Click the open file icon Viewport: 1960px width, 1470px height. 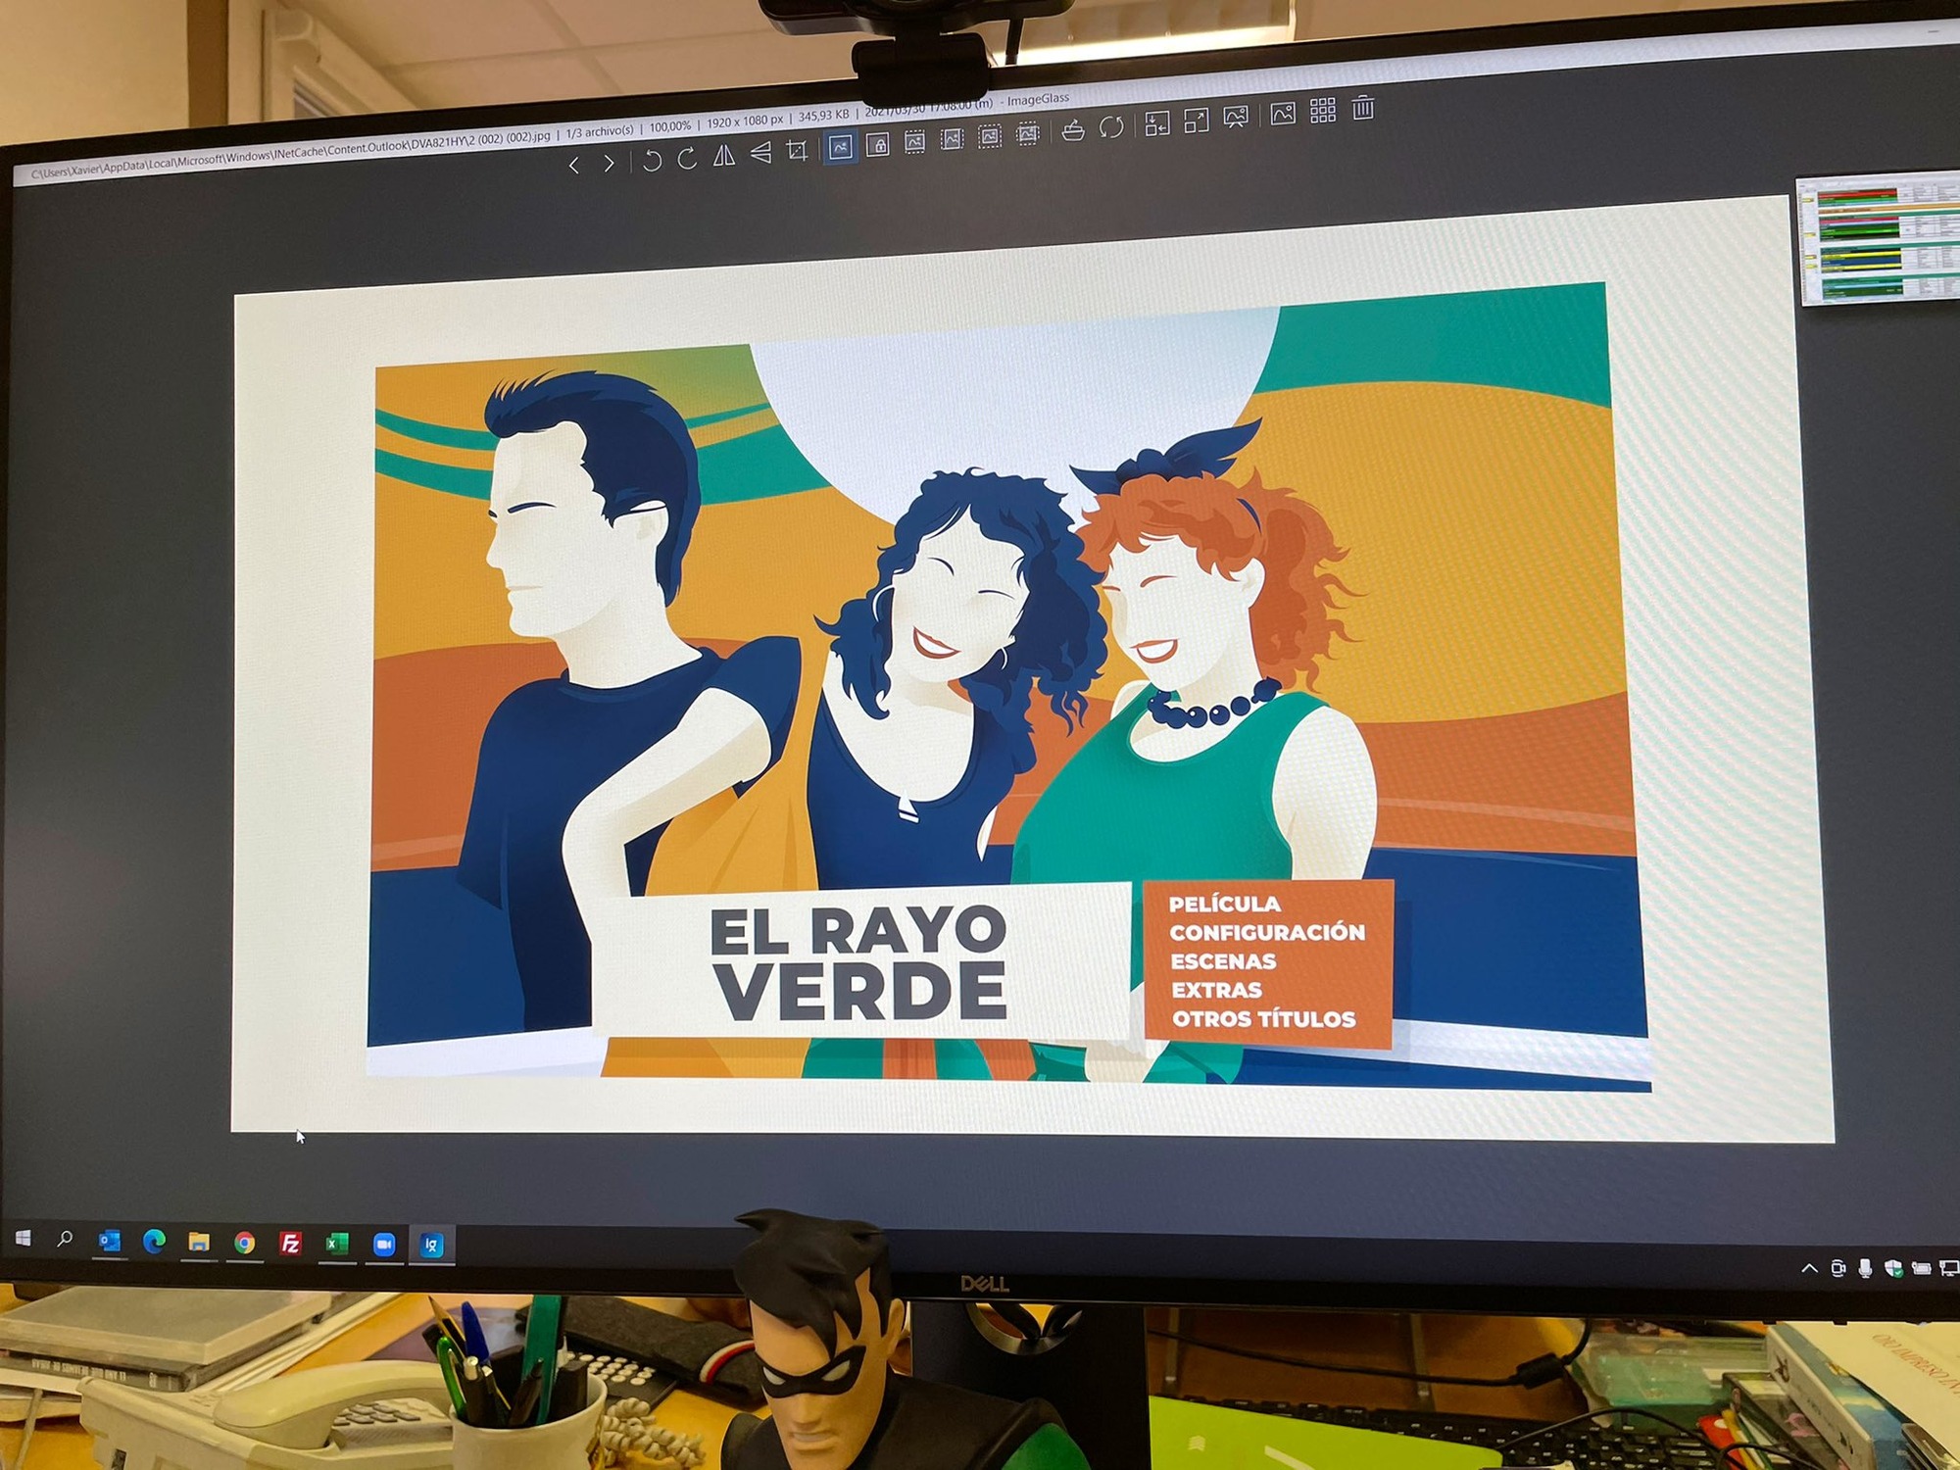pyautogui.click(x=1073, y=130)
